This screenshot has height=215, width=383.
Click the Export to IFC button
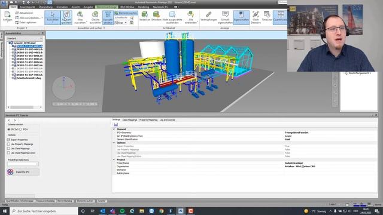[x=23, y=172]
